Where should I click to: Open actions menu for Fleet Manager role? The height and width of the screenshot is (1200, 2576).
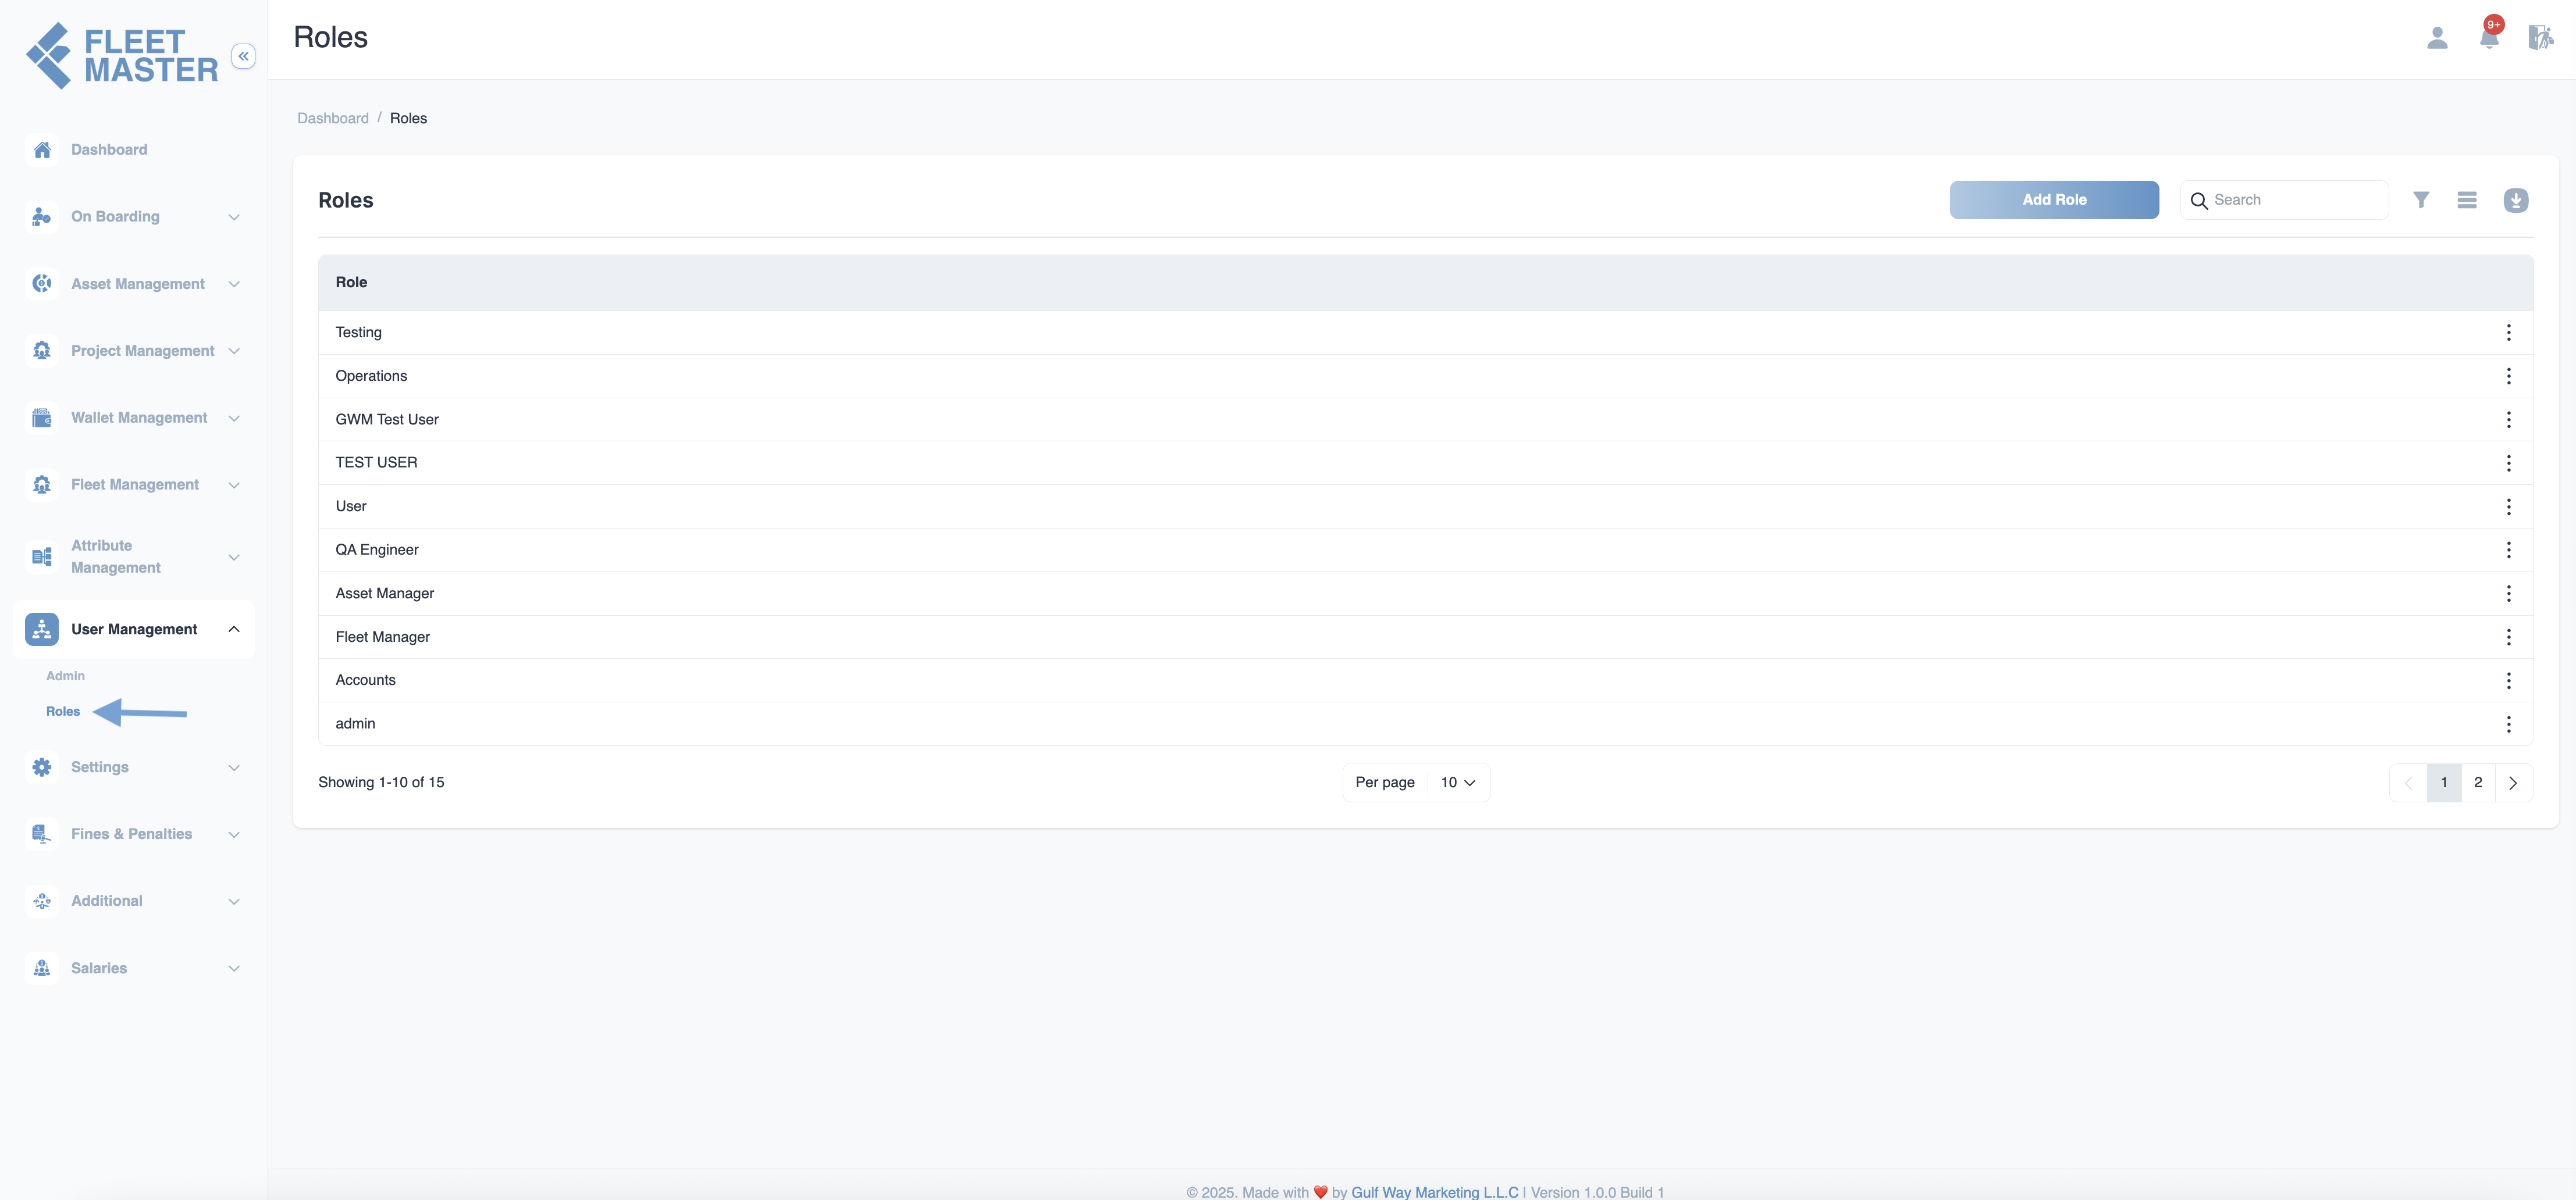(2508, 637)
